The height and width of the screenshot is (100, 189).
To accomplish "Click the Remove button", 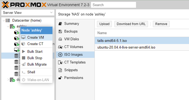I will click(x=161, y=24).
